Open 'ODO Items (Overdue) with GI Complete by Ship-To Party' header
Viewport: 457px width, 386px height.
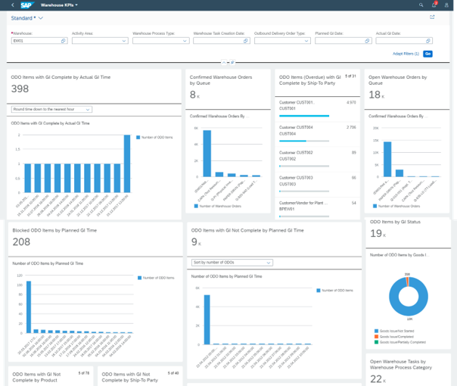(x=317, y=82)
